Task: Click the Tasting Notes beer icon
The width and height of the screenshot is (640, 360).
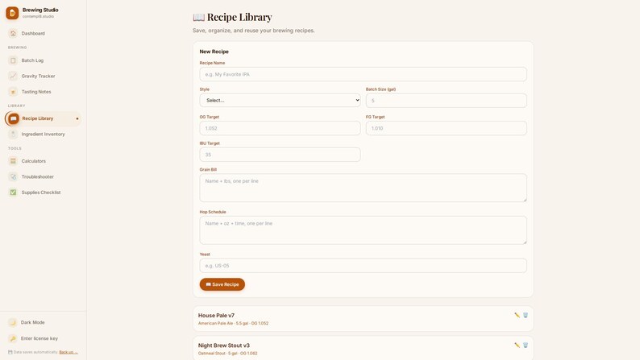Action: tap(13, 92)
